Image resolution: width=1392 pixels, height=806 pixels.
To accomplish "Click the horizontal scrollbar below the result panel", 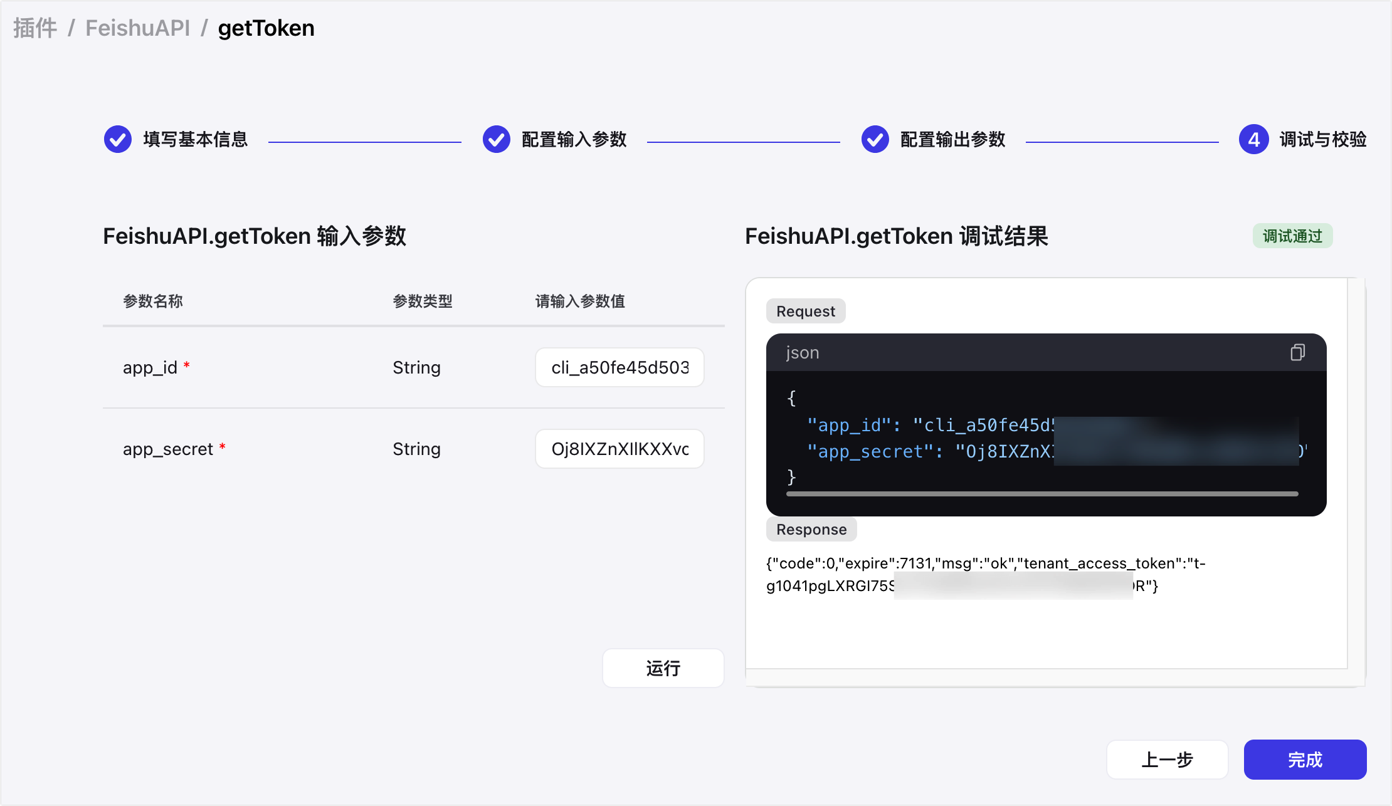I will [x=1046, y=678].
